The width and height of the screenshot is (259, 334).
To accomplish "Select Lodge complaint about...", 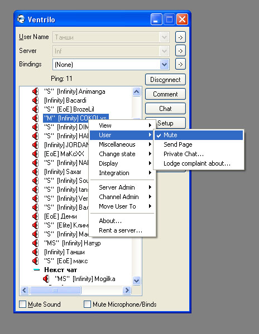I will click(199, 163).
